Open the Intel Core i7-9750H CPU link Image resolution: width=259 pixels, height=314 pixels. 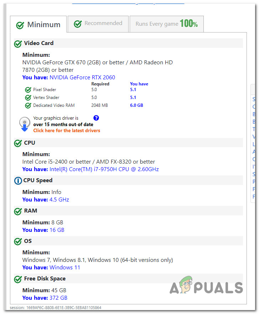[104, 169]
